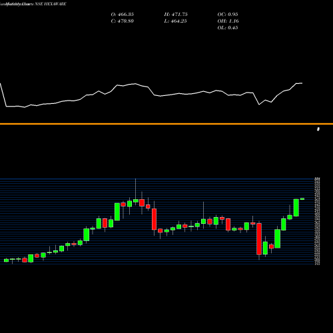
Task: Click the last small green candle on right
Action: tap(302, 199)
